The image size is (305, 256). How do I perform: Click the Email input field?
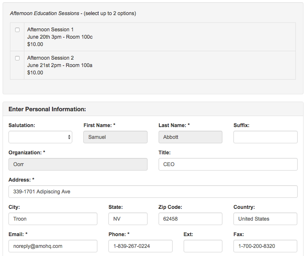click(53, 246)
